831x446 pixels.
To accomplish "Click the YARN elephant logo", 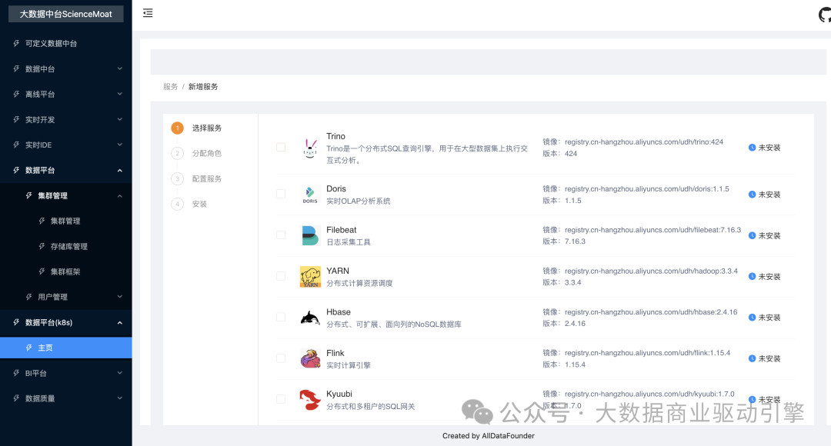I will pyautogui.click(x=309, y=277).
